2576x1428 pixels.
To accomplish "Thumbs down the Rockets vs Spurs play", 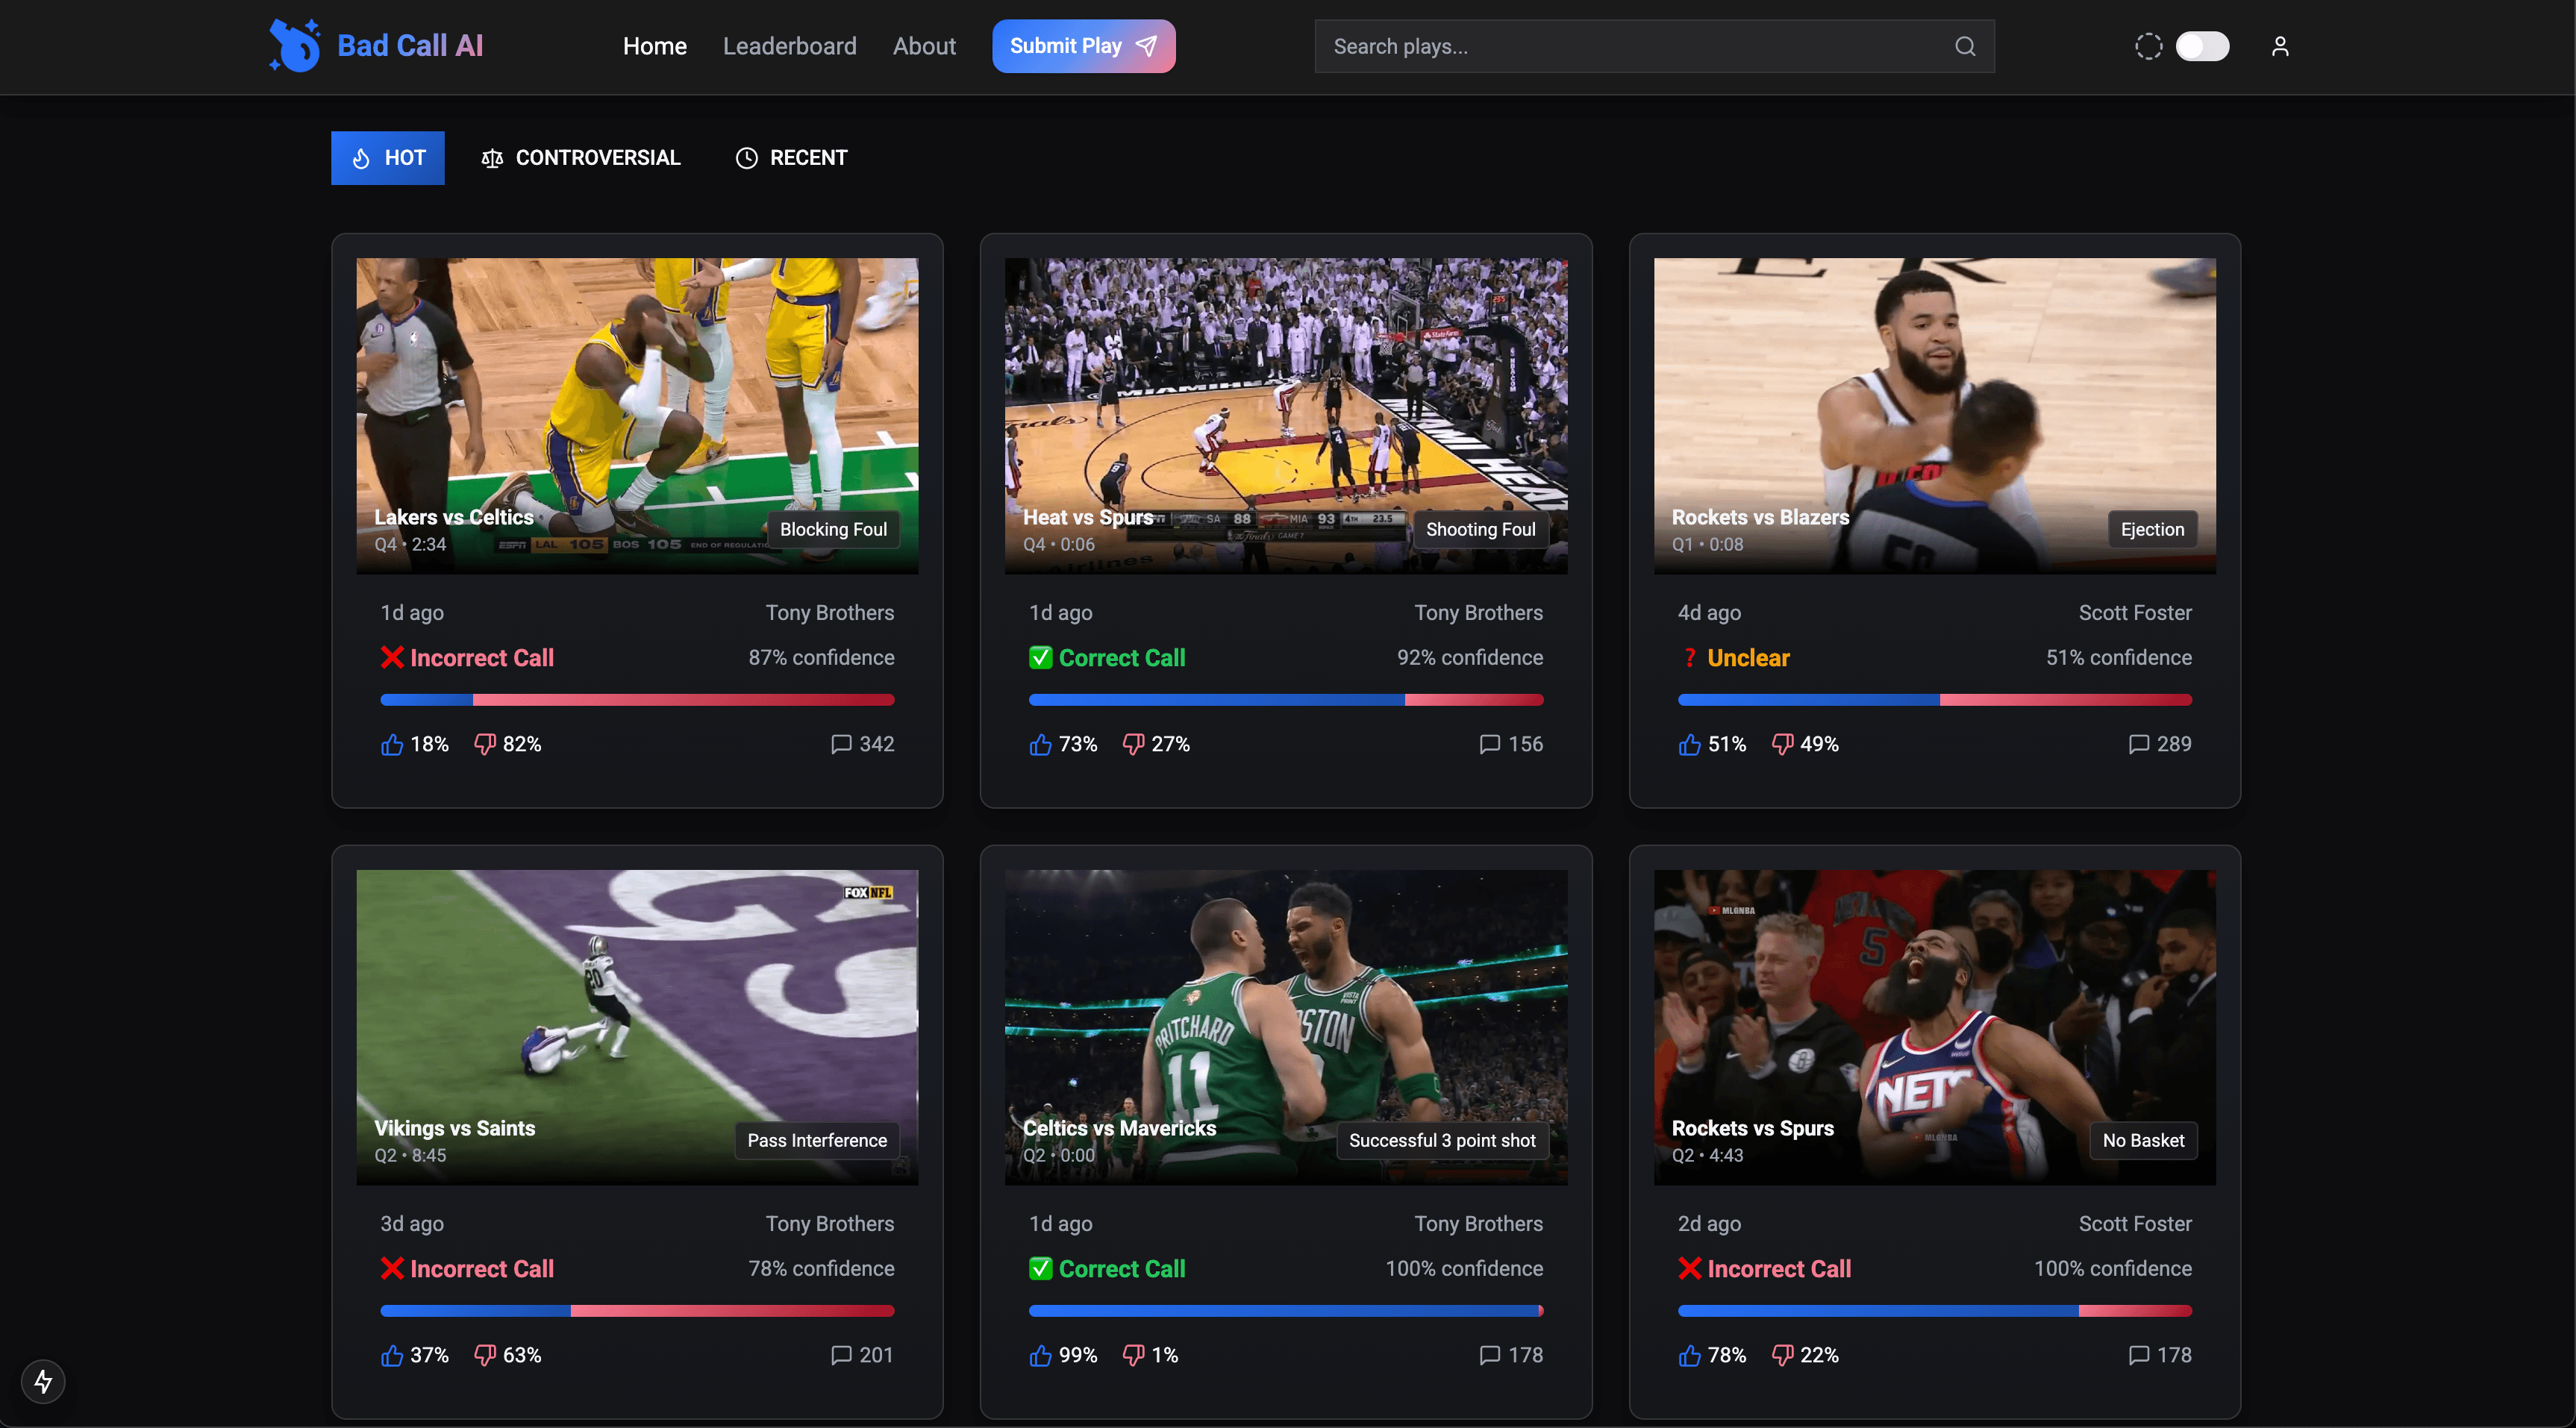I will 1783,1355.
